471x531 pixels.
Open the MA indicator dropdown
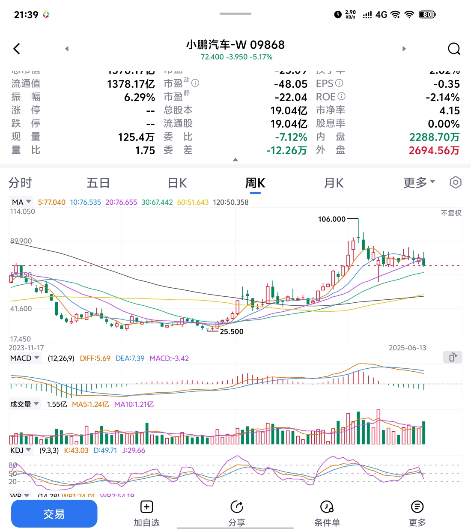point(21,202)
